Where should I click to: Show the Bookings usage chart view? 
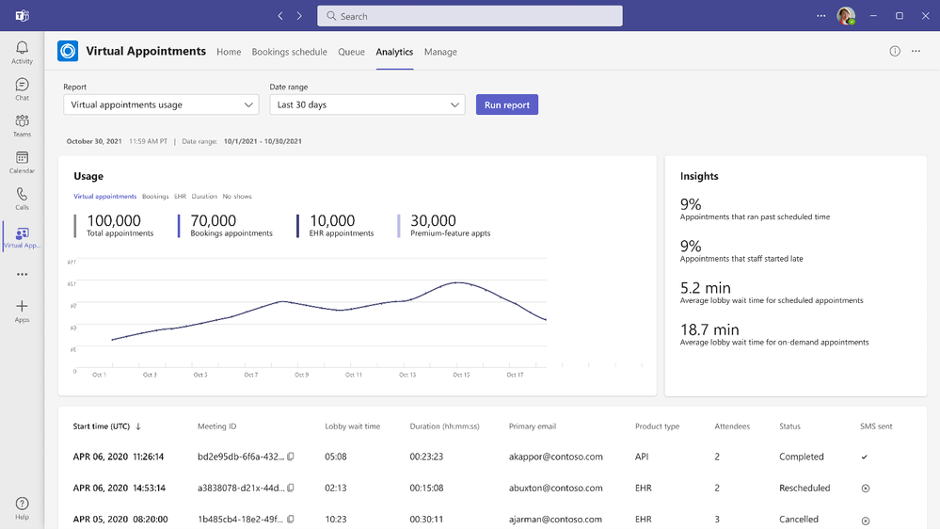pyautogui.click(x=155, y=197)
